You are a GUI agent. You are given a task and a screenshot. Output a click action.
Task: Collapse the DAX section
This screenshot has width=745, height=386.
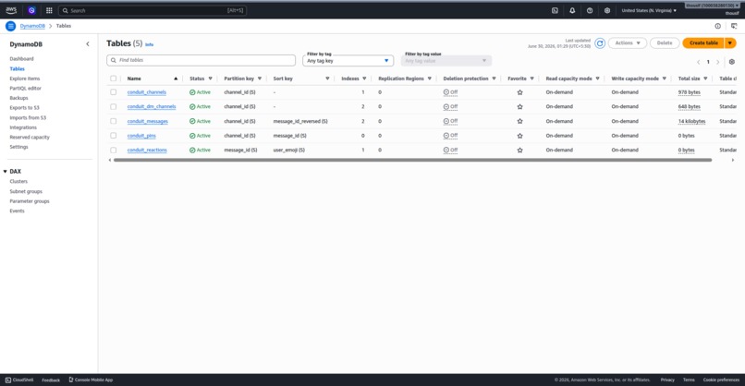point(6,172)
